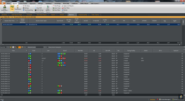Select the Cash game mode icon

click(12, 8)
